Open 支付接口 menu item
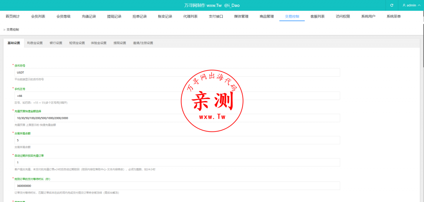The image size is (424, 202). 216,16
